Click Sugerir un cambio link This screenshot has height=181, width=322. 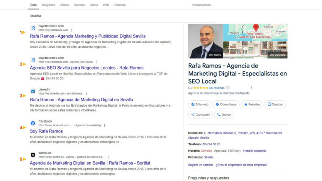(201, 165)
